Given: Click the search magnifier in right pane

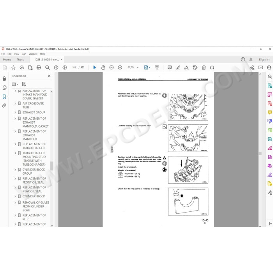Looking at the screenshot, I should click(x=270, y=76).
